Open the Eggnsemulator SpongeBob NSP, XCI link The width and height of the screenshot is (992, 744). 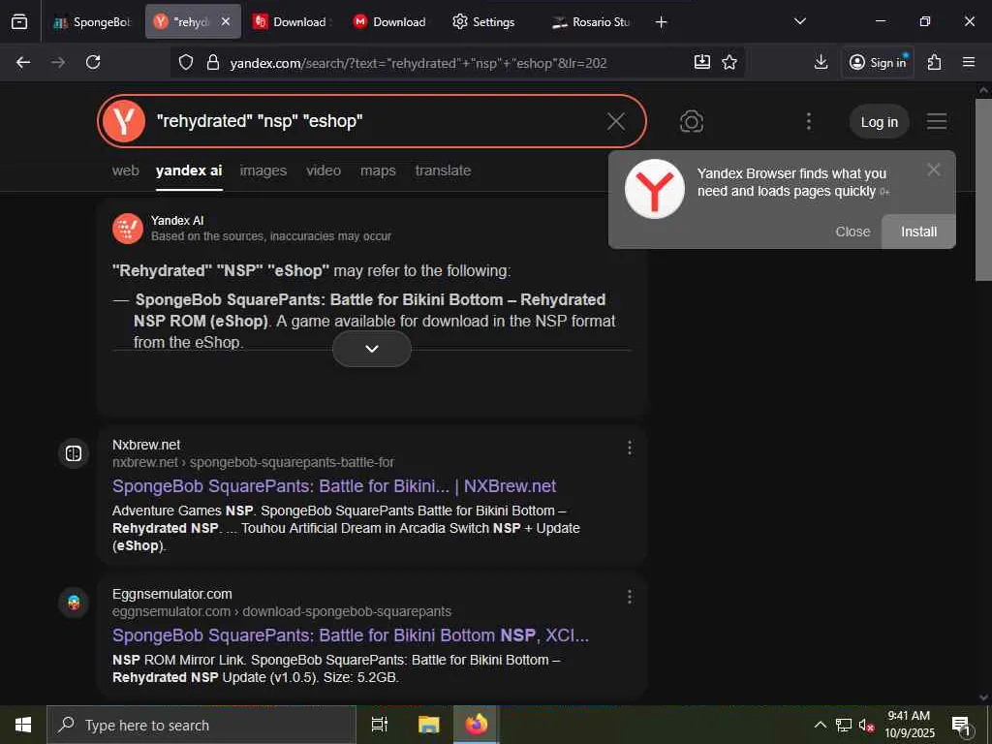[x=351, y=635]
